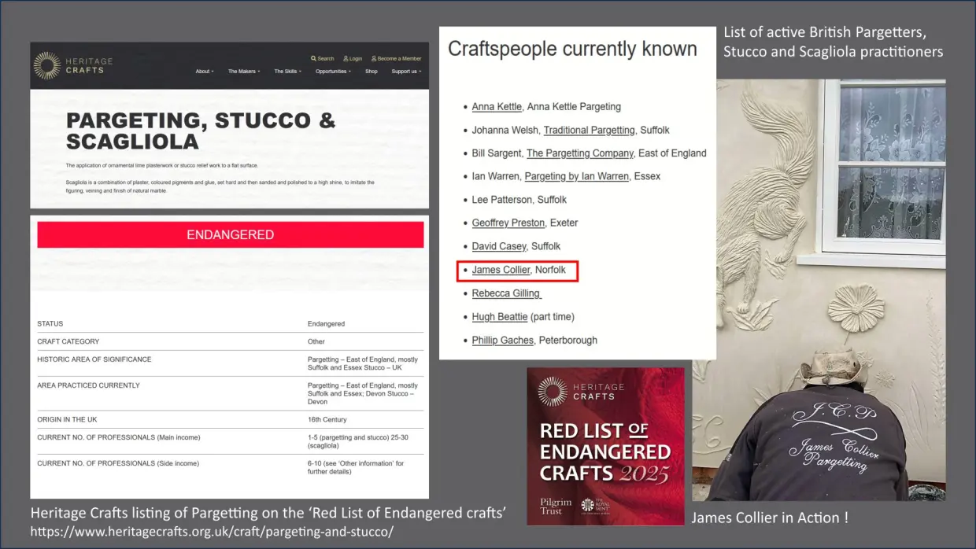Screen dimensions: 976x549
Task: Click the Royal Mint emblem on cover
Action: 586,506
